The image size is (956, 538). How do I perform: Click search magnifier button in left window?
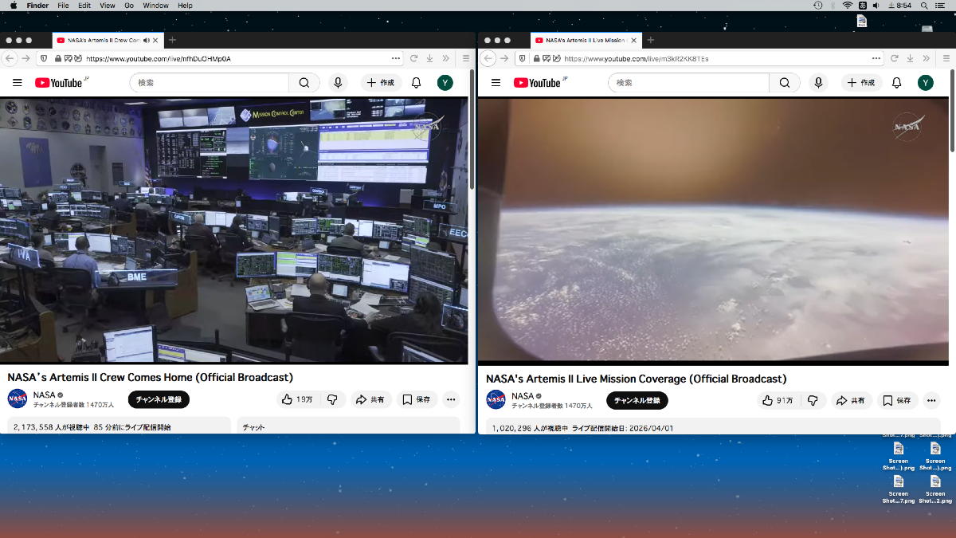click(x=304, y=83)
